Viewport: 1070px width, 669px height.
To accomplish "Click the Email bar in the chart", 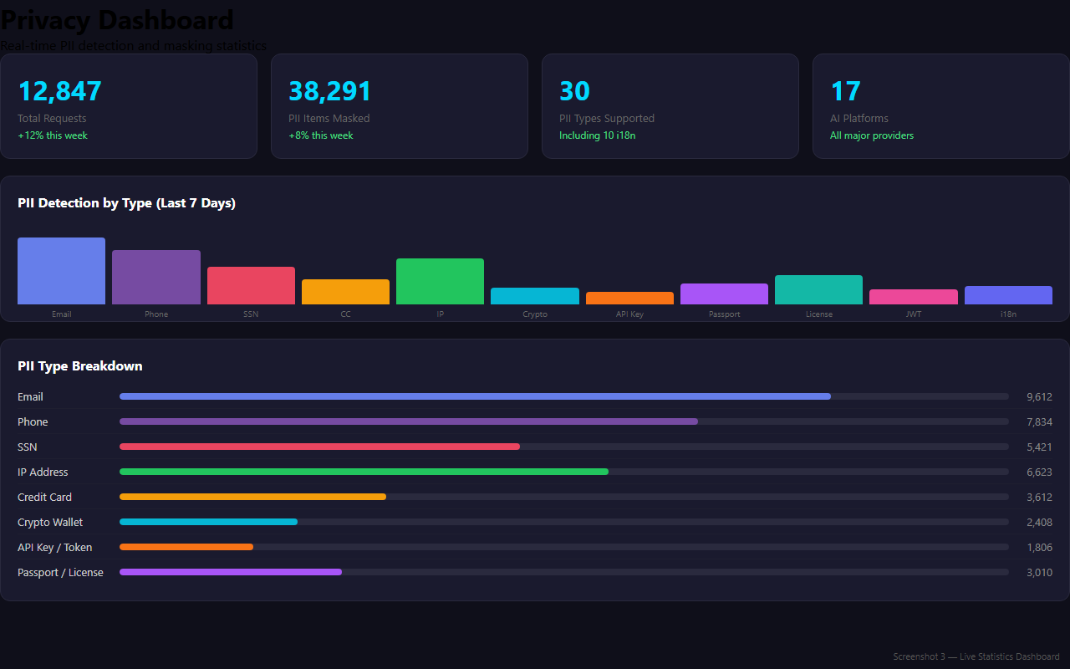I will 61,271.
